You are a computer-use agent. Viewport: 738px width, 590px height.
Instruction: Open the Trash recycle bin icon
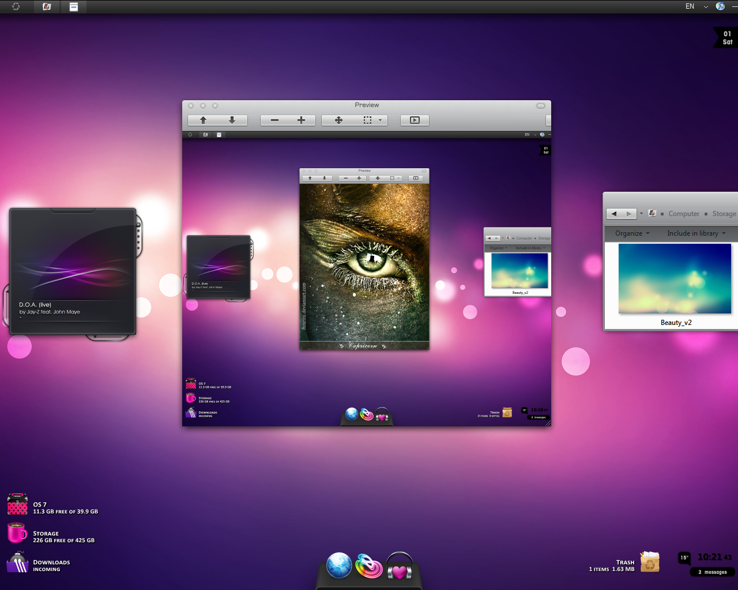pos(650,562)
